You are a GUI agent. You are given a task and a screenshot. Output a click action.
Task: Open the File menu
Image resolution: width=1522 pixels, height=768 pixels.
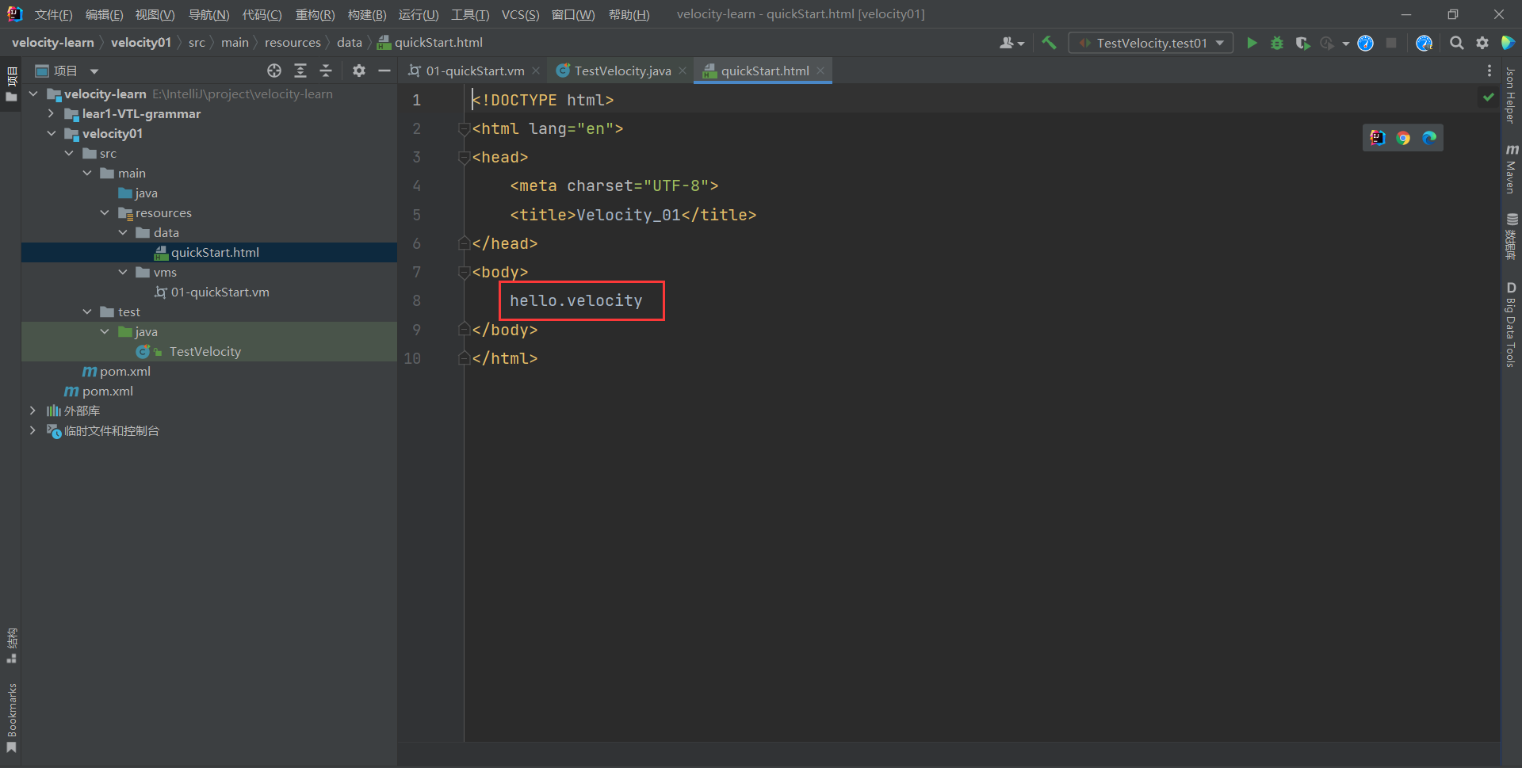[53, 14]
